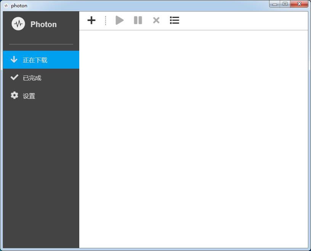
Task: Start downloads with the play icon
Action: tap(120, 20)
